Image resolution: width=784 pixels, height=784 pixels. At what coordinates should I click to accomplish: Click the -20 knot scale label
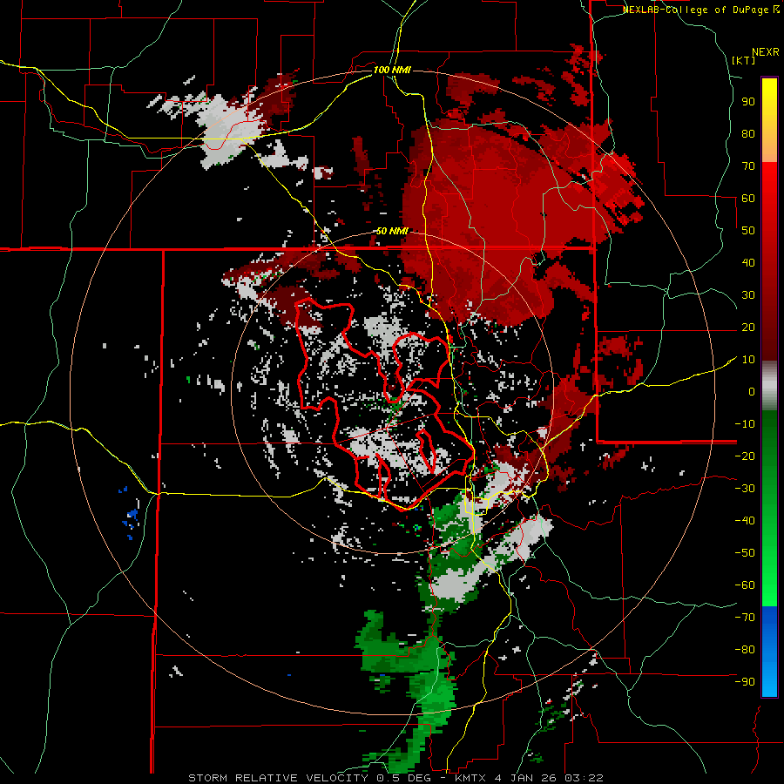click(x=745, y=456)
